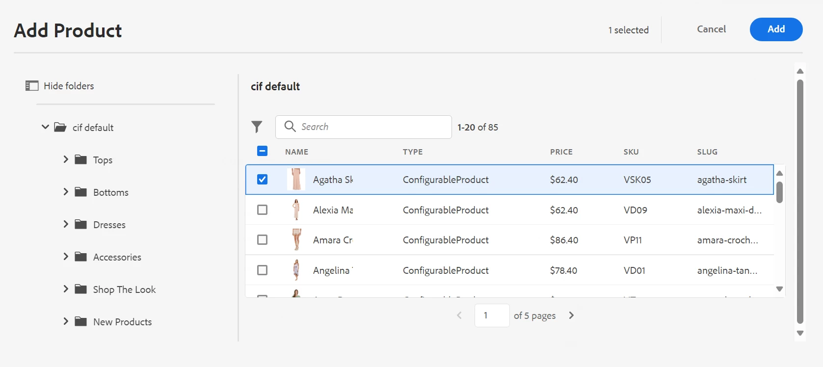The height and width of the screenshot is (367, 823).
Task: Click the Accessories folder icon
Action: tap(80, 257)
